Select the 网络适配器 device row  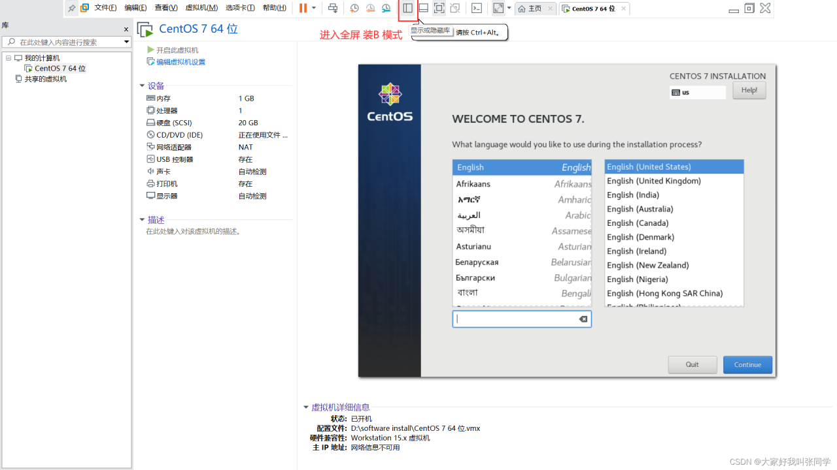click(x=217, y=148)
